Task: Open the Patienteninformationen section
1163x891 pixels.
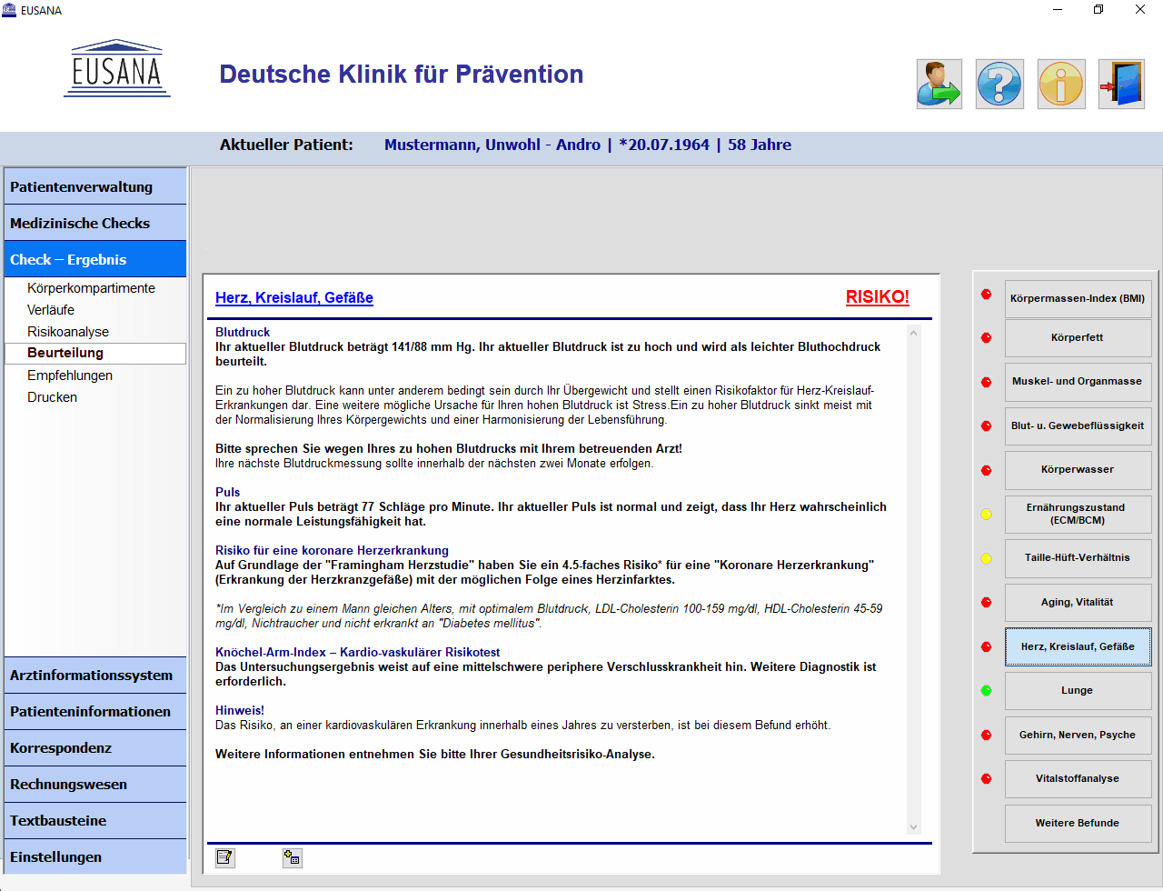Action: point(95,711)
